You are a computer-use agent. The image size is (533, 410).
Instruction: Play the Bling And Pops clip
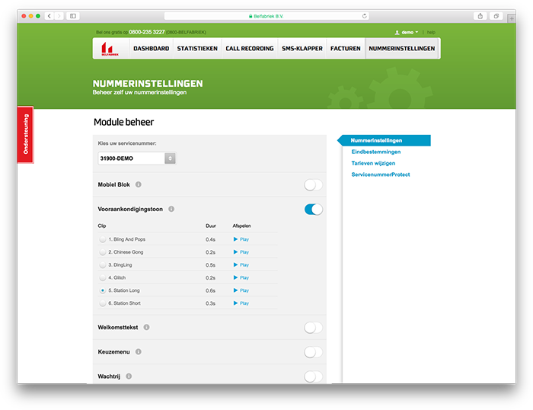pos(241,239)
